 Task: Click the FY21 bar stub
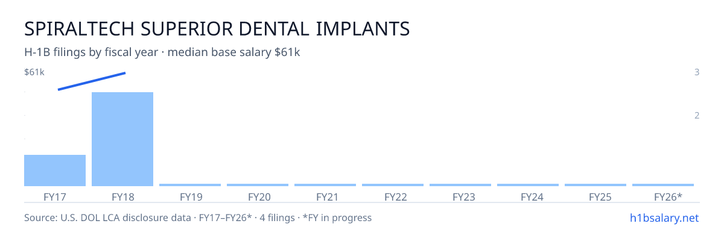325,185
